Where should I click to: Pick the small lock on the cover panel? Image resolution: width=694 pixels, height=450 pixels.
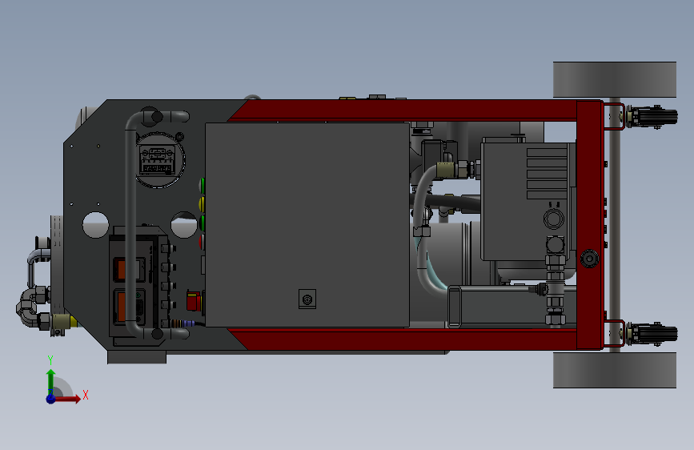pyautogui.click(x=307, y=299)
